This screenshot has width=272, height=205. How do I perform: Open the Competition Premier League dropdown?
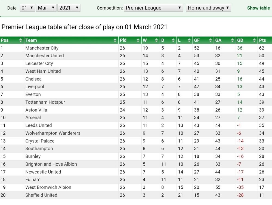(x=153, y=8)
